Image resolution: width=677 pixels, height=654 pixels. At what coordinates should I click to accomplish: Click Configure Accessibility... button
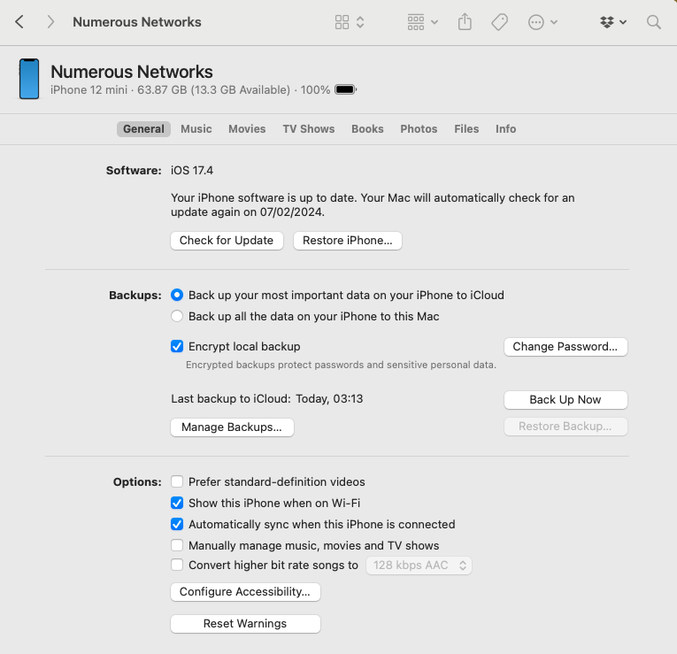pos(245,592)
